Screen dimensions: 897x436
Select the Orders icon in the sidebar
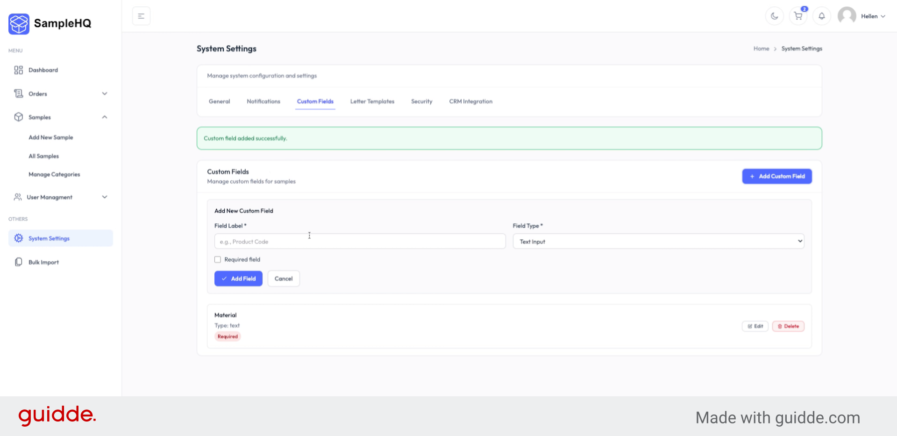click(19, 93)
